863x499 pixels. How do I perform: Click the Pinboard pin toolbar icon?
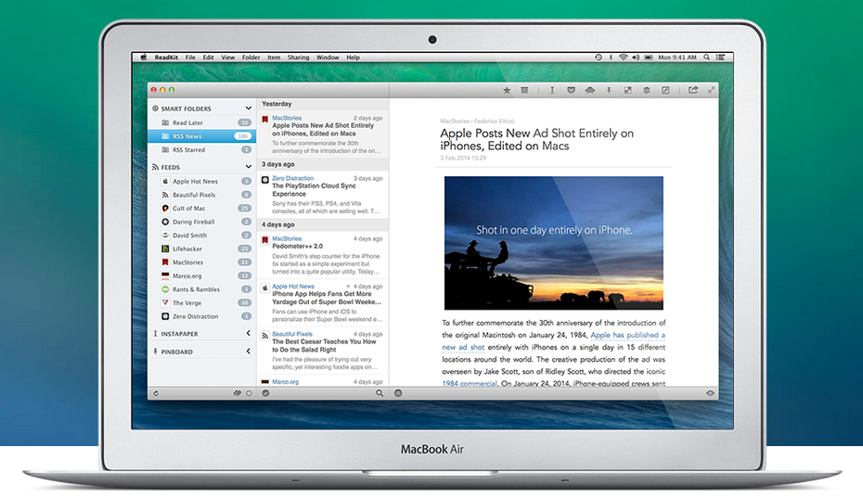(609, 90)
